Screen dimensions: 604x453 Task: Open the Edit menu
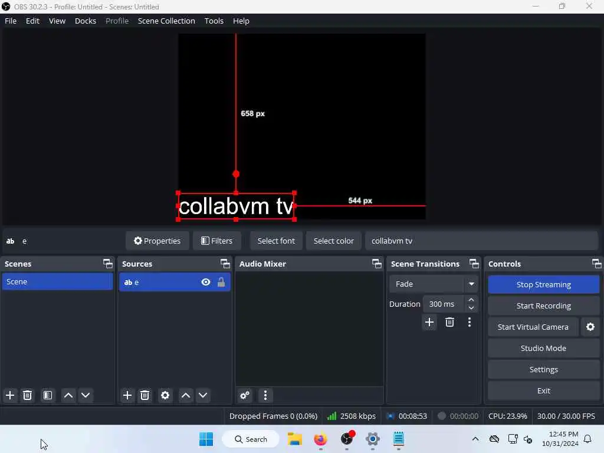click(33, 21)
